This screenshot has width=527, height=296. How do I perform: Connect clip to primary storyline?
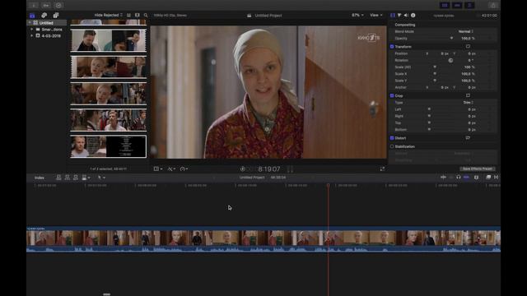pos(58,178)
